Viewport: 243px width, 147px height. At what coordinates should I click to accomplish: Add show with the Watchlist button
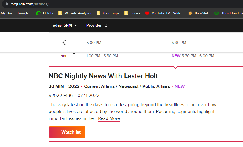(x=67, y=132)
